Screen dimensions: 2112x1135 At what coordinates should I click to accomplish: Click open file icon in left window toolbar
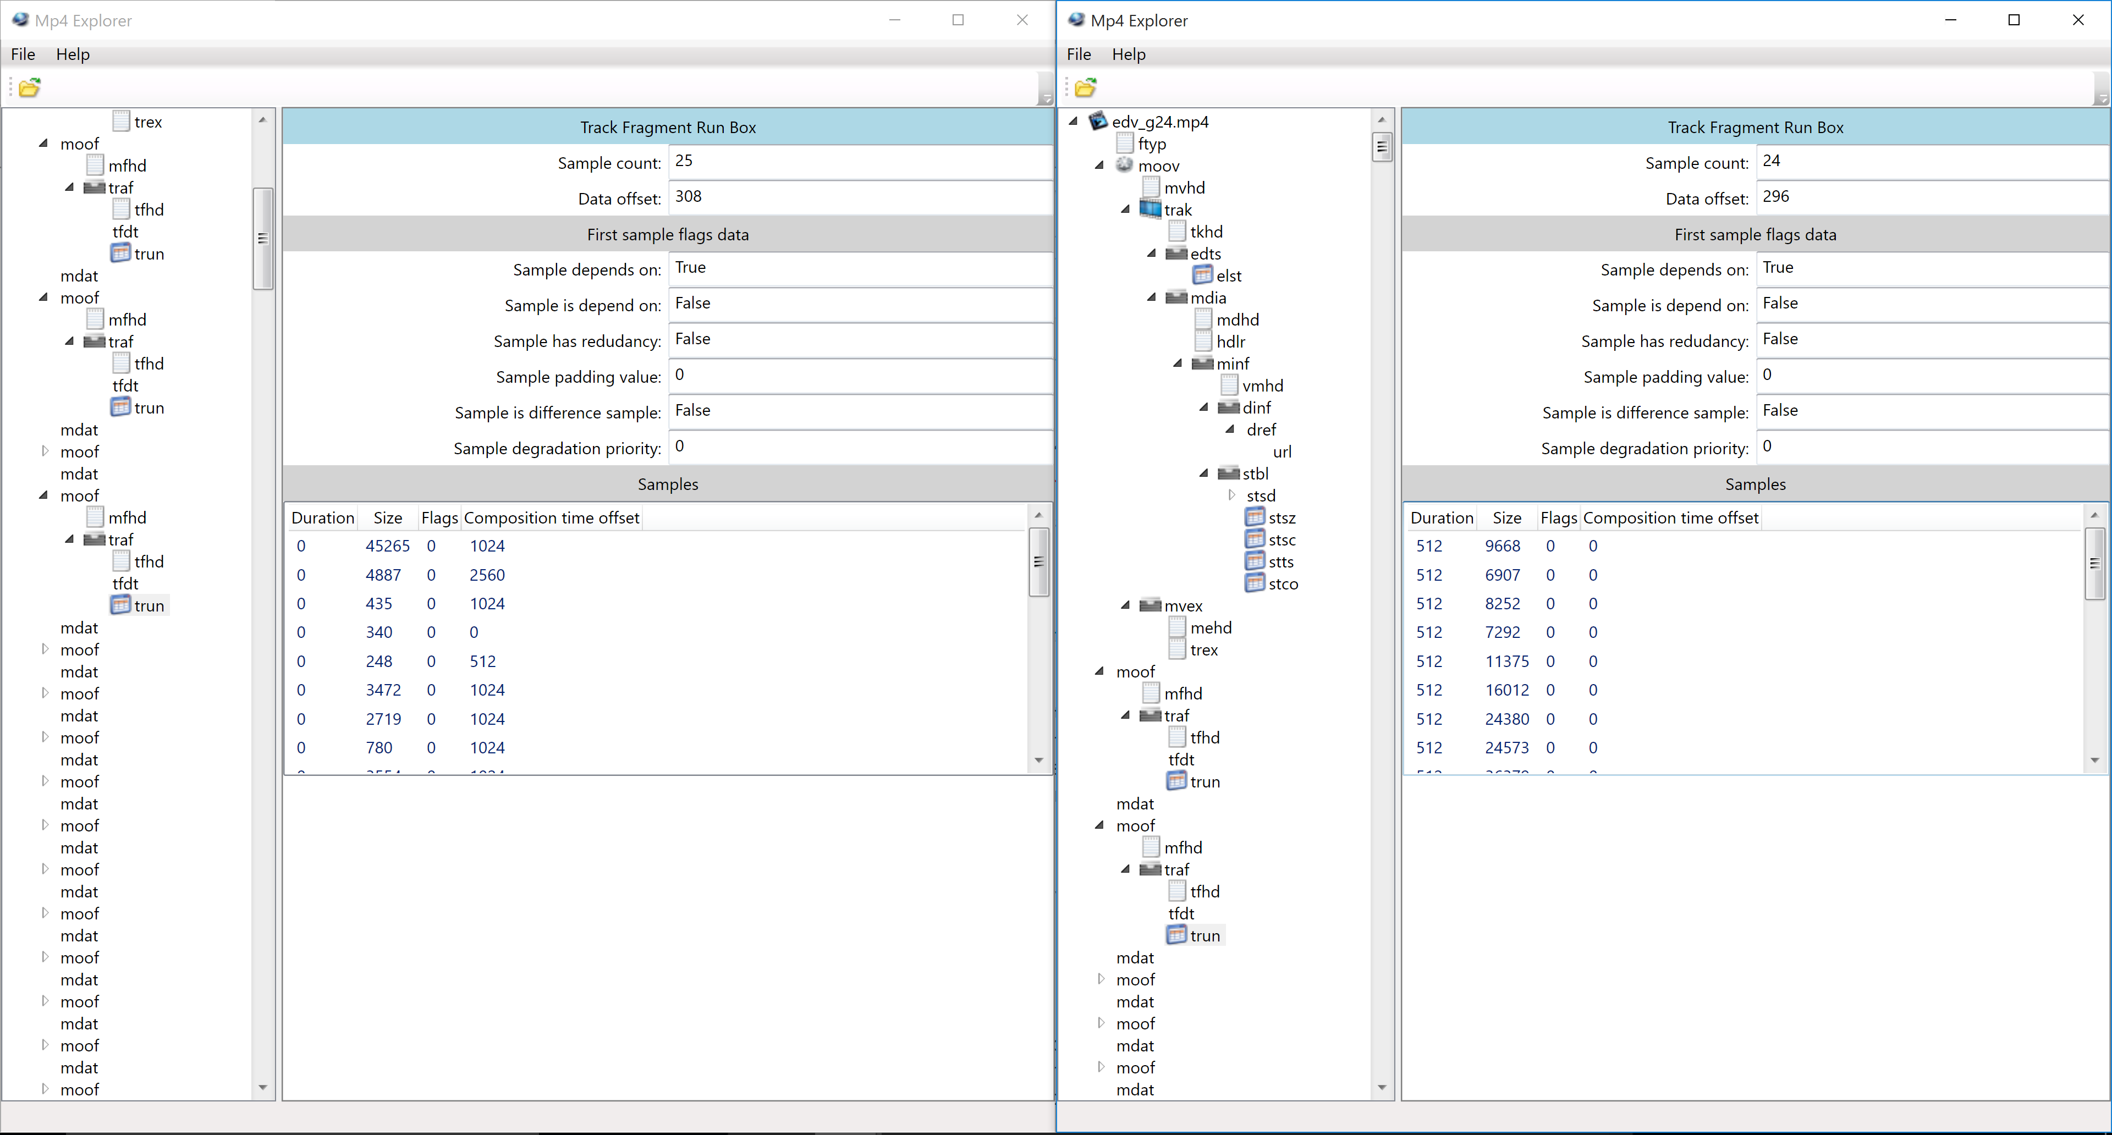point(30,87)
